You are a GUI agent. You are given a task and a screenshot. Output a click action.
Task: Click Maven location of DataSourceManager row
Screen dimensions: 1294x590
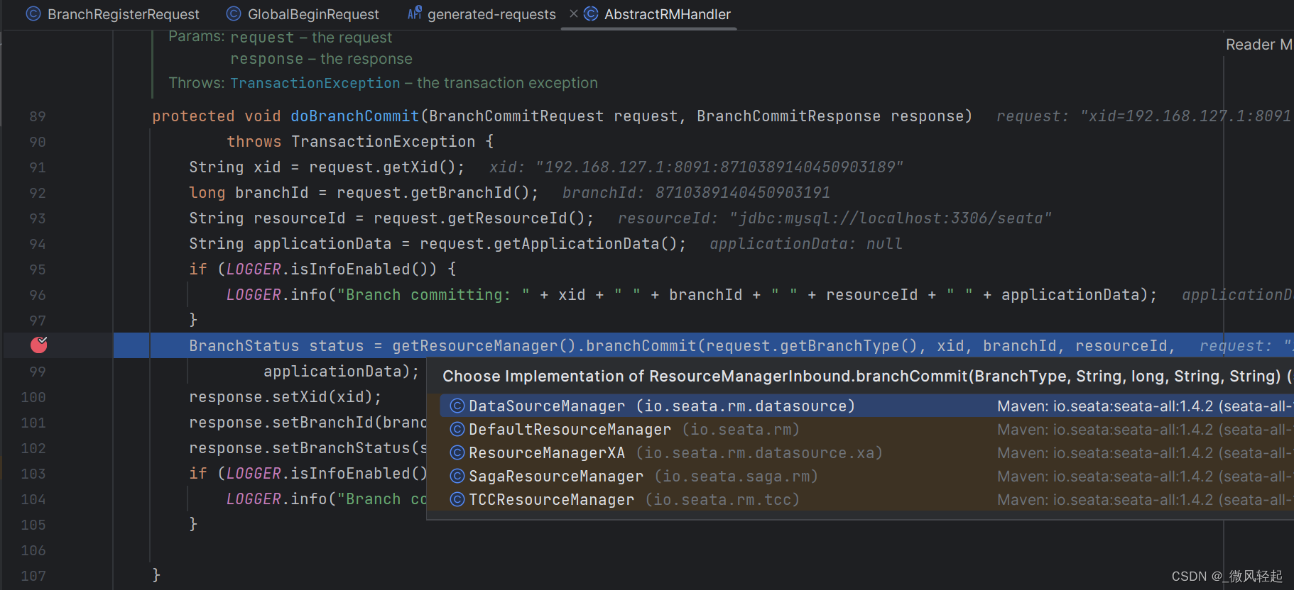point(1144,406)
